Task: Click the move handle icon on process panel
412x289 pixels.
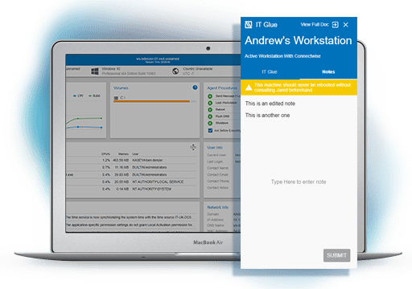Action: (193, 147)
